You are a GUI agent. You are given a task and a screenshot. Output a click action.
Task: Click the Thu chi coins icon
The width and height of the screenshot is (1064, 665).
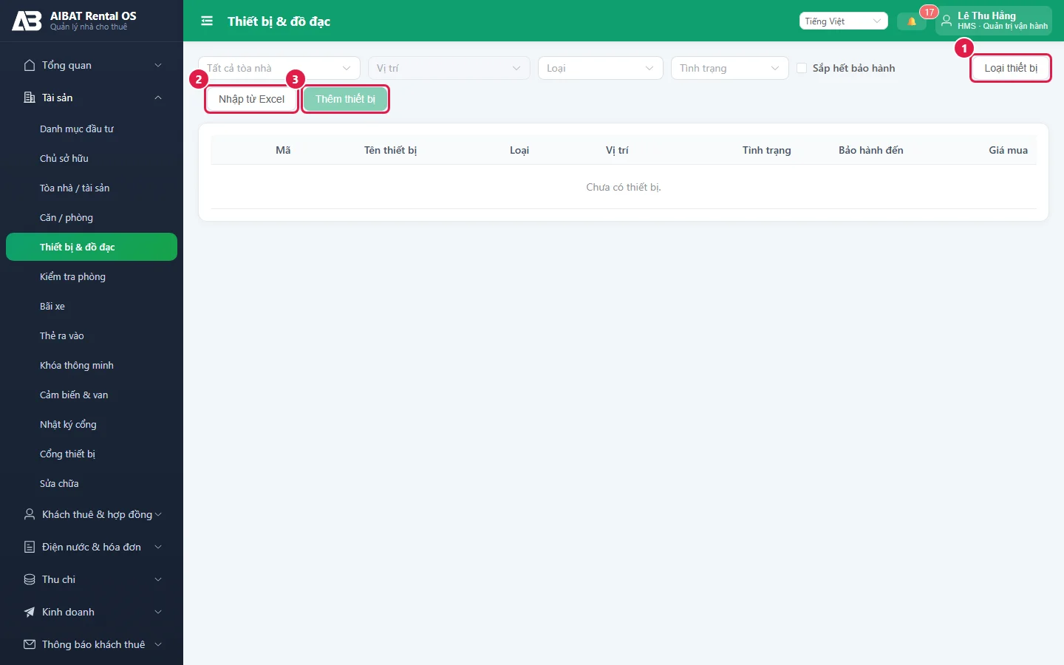pos(30,579)
